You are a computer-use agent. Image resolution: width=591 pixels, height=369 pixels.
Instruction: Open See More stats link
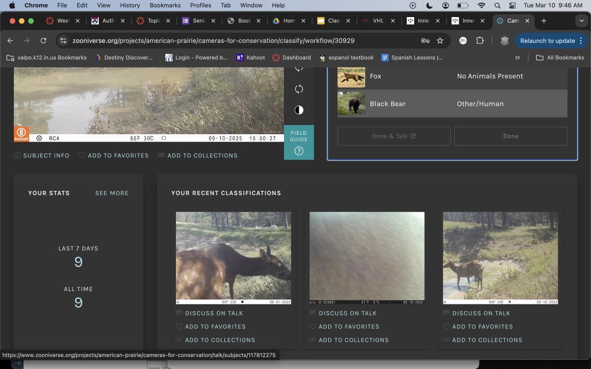tap(112, 193)
